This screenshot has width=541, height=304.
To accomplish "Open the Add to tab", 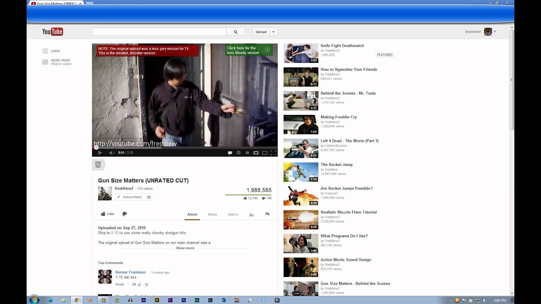I will tap(233, 214).
